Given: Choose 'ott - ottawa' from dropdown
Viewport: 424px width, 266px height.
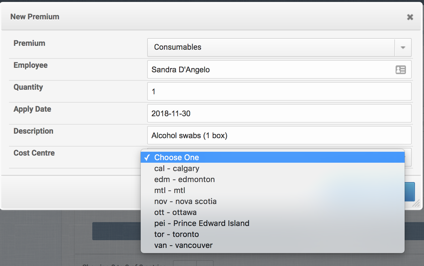Looking at the screenshot, I should (176, 212).
